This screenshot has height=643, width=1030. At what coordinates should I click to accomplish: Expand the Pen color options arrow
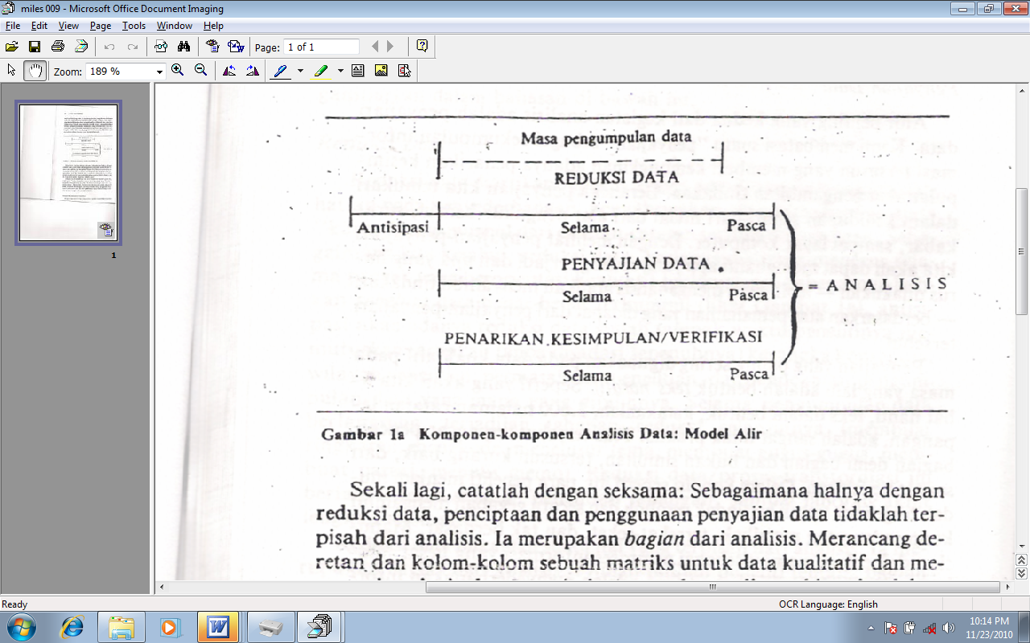tap(300, 70)
